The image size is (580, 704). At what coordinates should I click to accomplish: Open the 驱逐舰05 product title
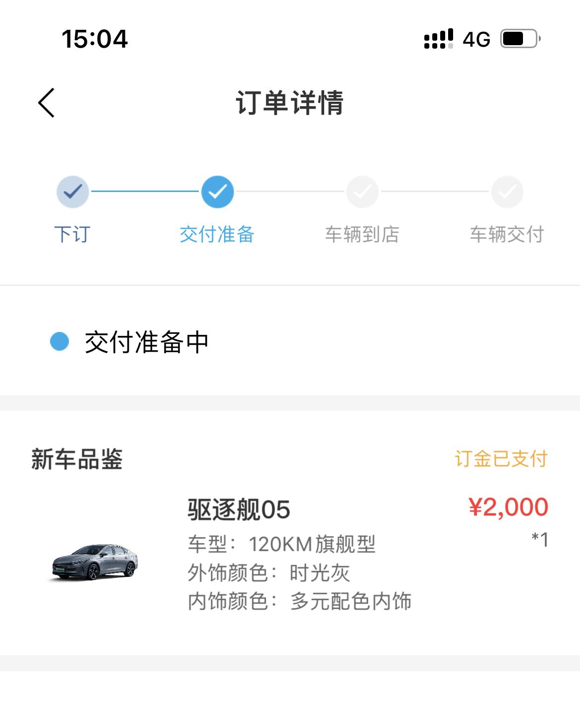click(x=239, y=510)
